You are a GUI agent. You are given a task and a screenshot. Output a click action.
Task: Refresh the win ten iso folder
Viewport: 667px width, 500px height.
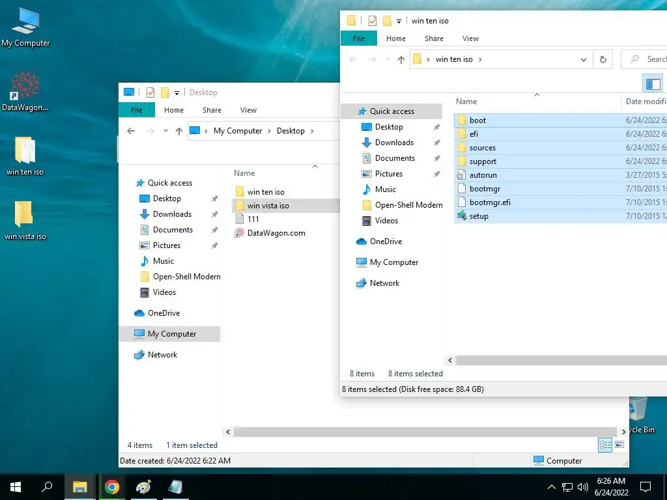pyautogui.click(x=603, y=59)
